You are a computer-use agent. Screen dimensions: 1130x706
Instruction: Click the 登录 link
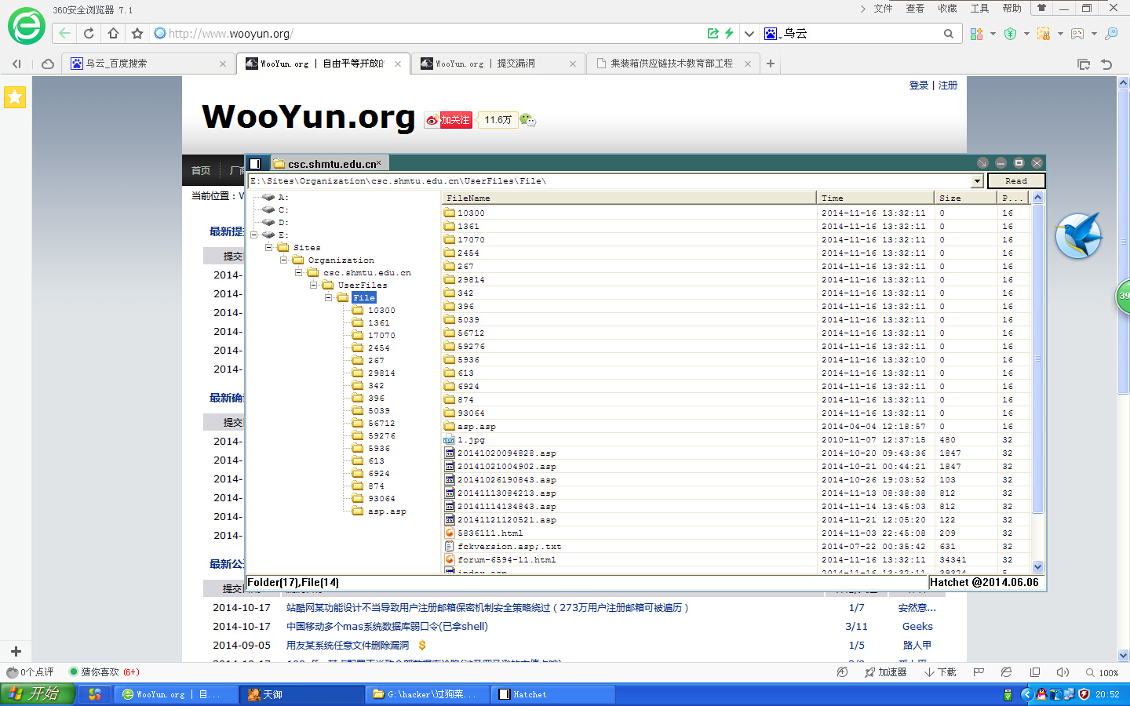919,85
